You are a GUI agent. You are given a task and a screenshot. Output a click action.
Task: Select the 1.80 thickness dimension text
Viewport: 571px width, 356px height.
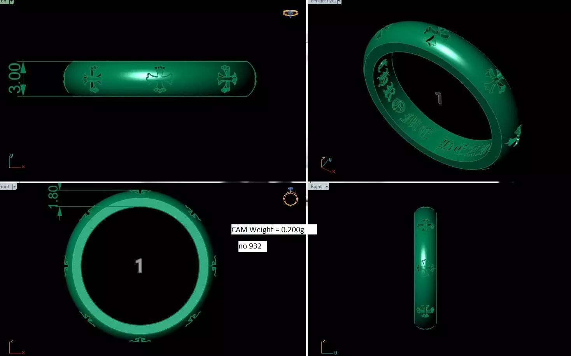pyautogui.click(x=53, y=197)
